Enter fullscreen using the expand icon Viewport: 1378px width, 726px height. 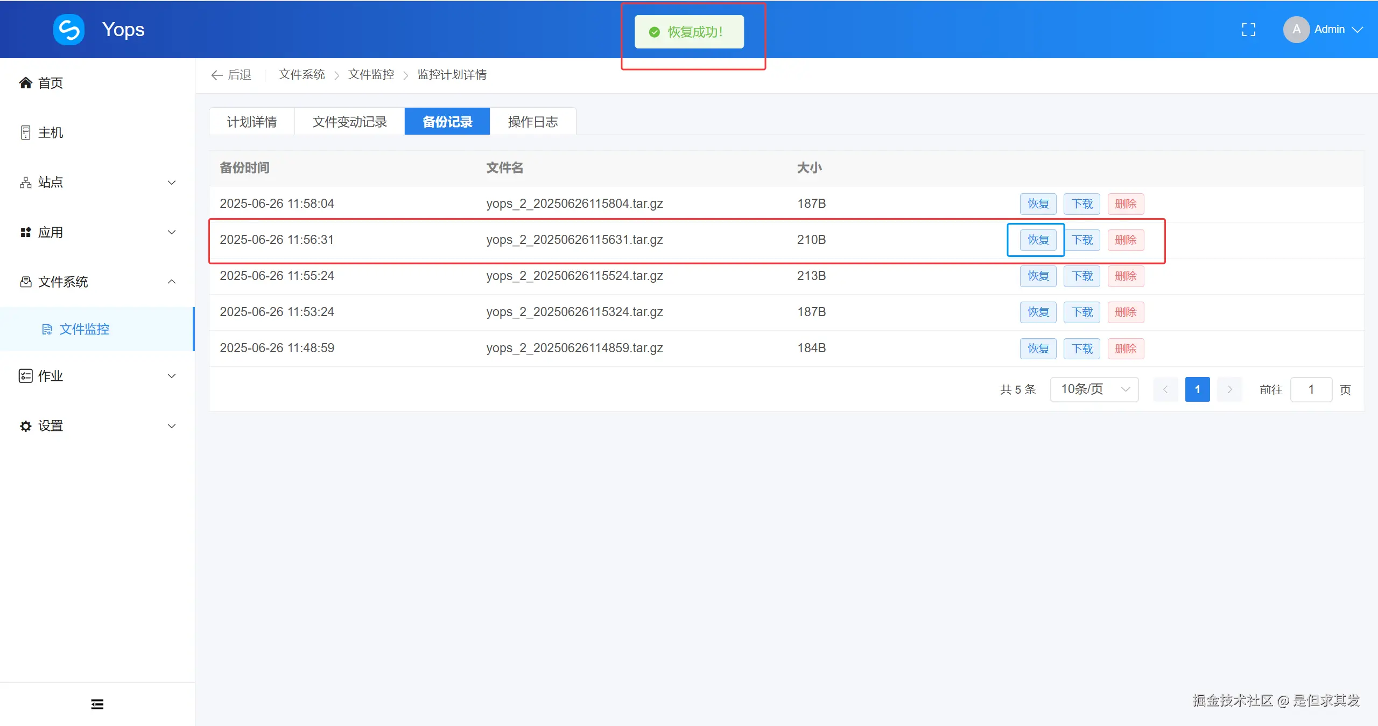1248,29
